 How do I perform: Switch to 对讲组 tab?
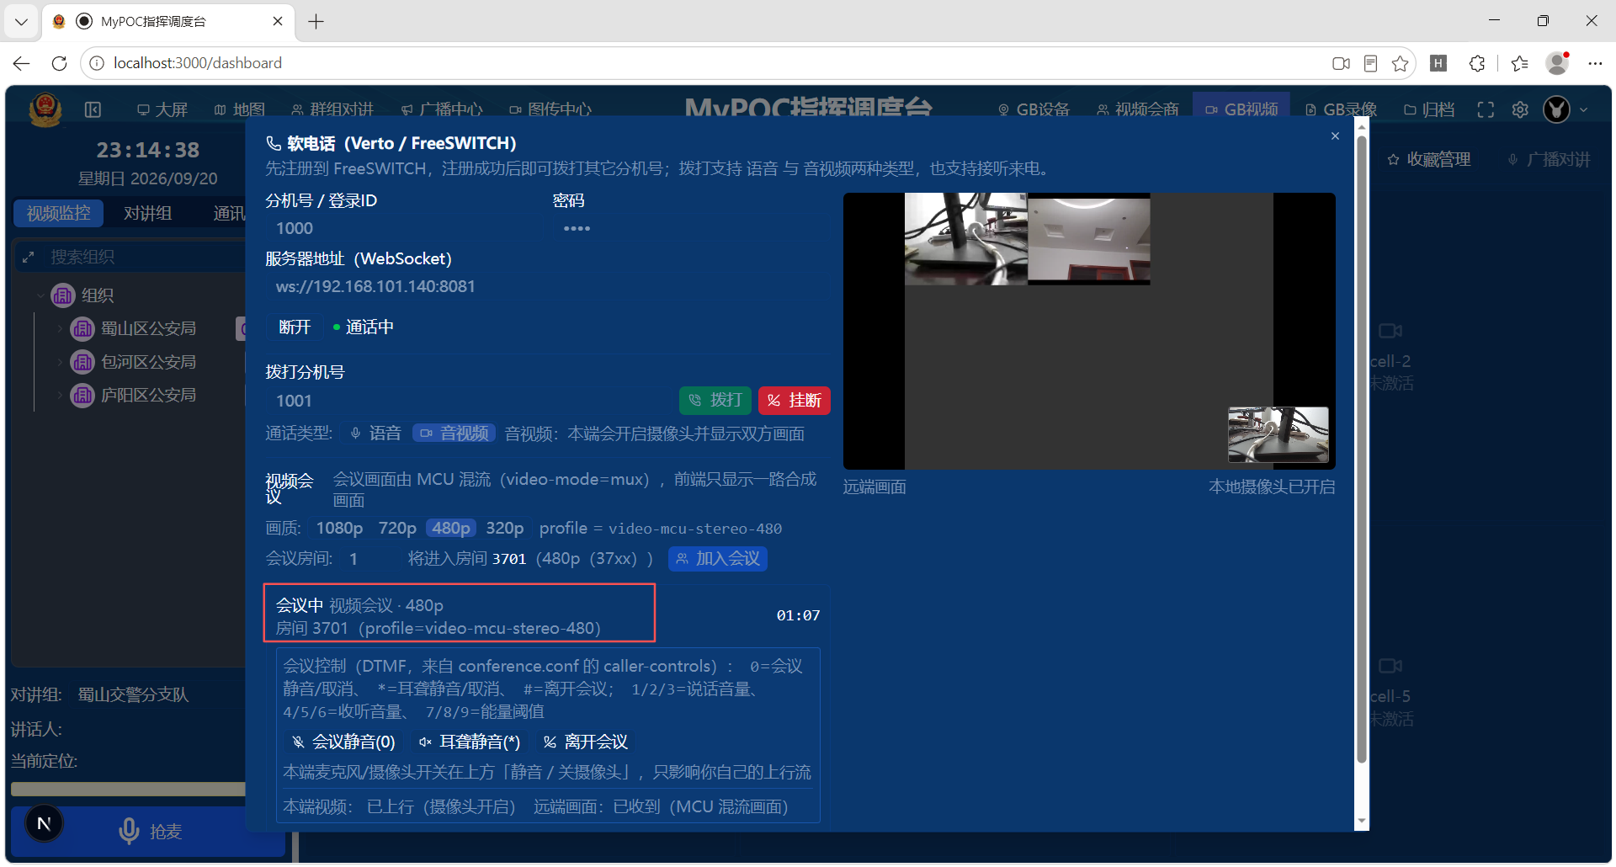(x=148, y=214)
